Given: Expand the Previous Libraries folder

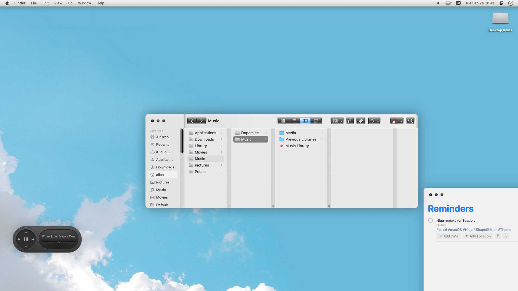Looking at the screenshot, I should [x=301, y=139].
